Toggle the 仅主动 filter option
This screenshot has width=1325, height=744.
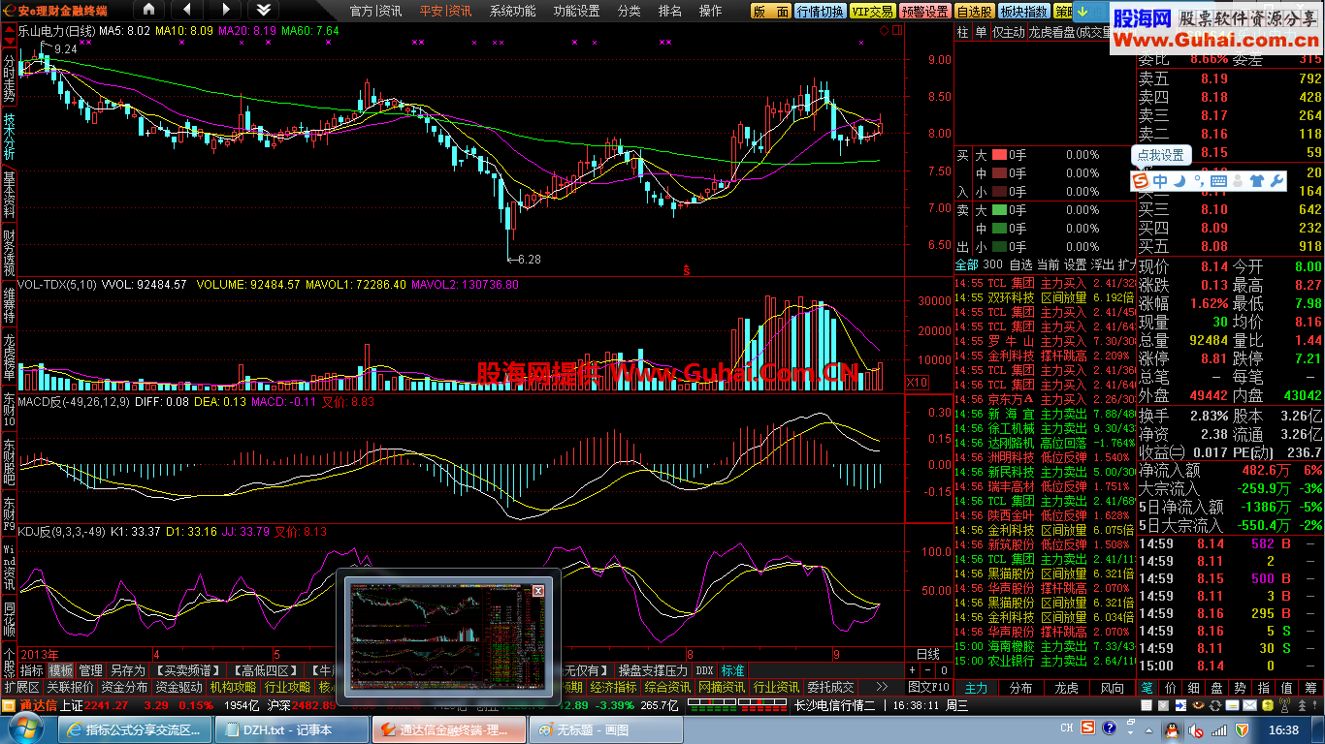point(1008,32)
